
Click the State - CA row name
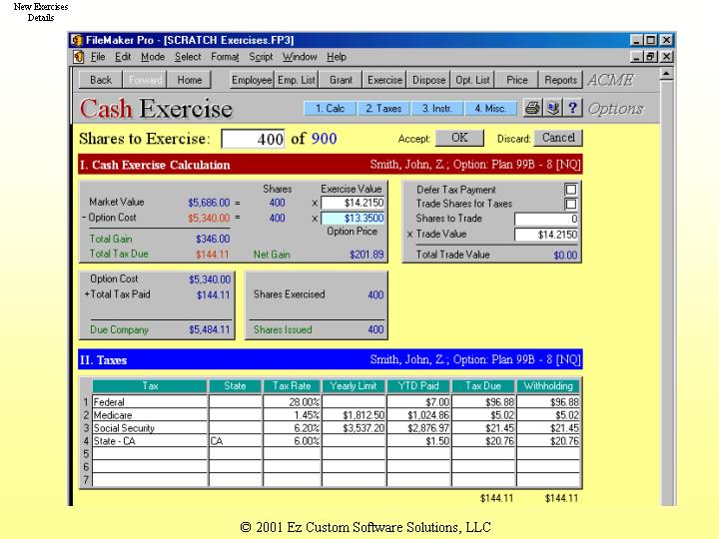click(x=150, y=441)
